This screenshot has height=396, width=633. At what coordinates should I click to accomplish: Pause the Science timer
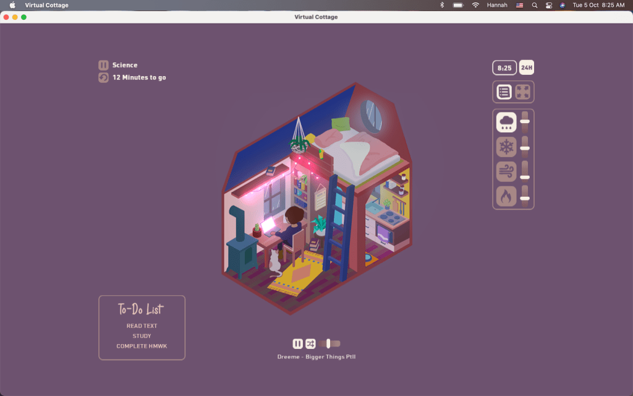103,65
